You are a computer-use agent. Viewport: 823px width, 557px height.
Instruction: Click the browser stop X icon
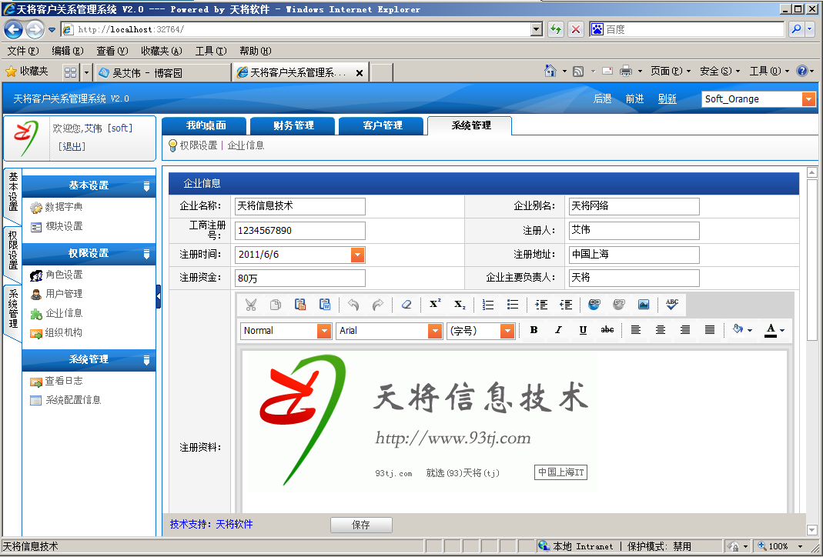click(575, 29)
